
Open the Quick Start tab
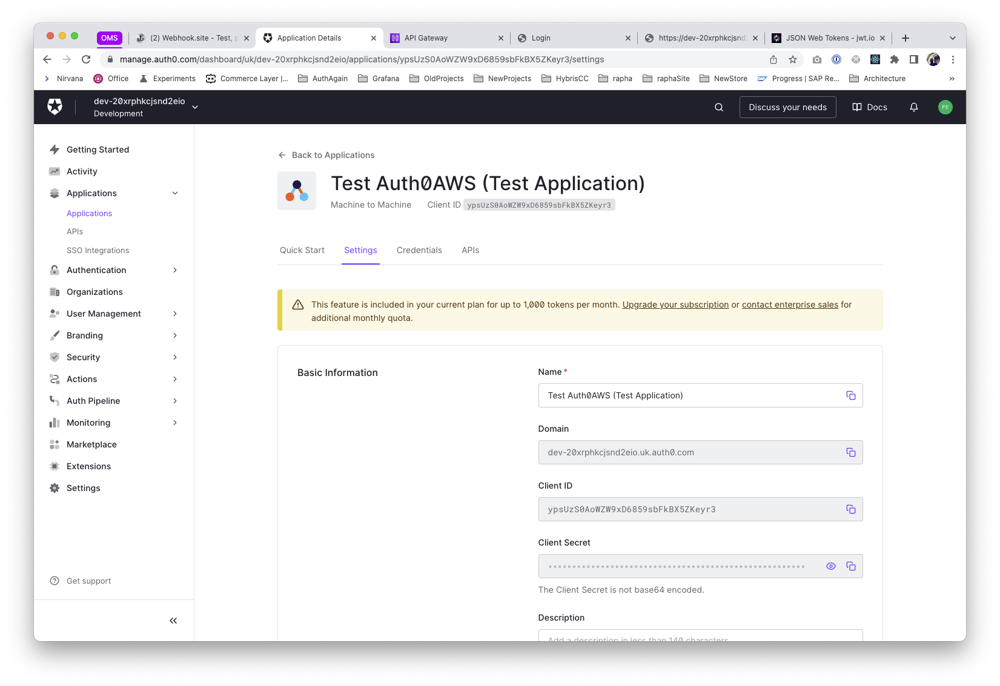pos(302,250)
